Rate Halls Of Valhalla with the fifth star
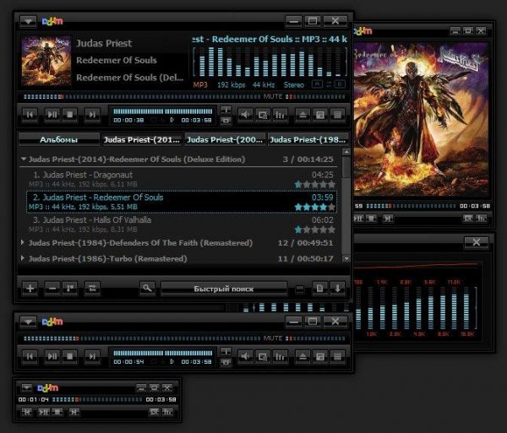Viewport: 507px width, 433px height. click(x=331, y=230)
